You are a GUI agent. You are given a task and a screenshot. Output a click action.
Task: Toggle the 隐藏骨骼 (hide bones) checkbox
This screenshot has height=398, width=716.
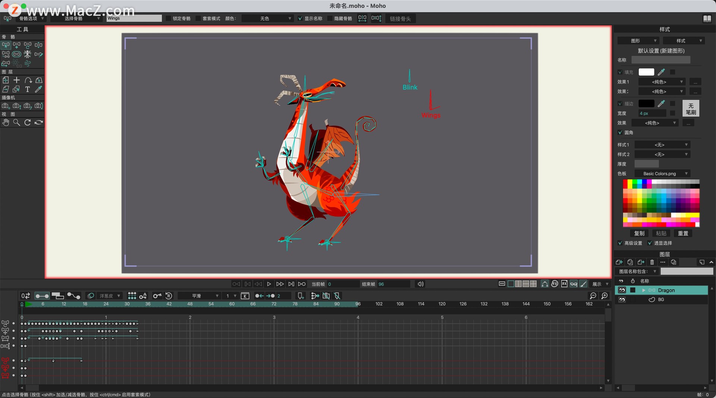[330, 18]
